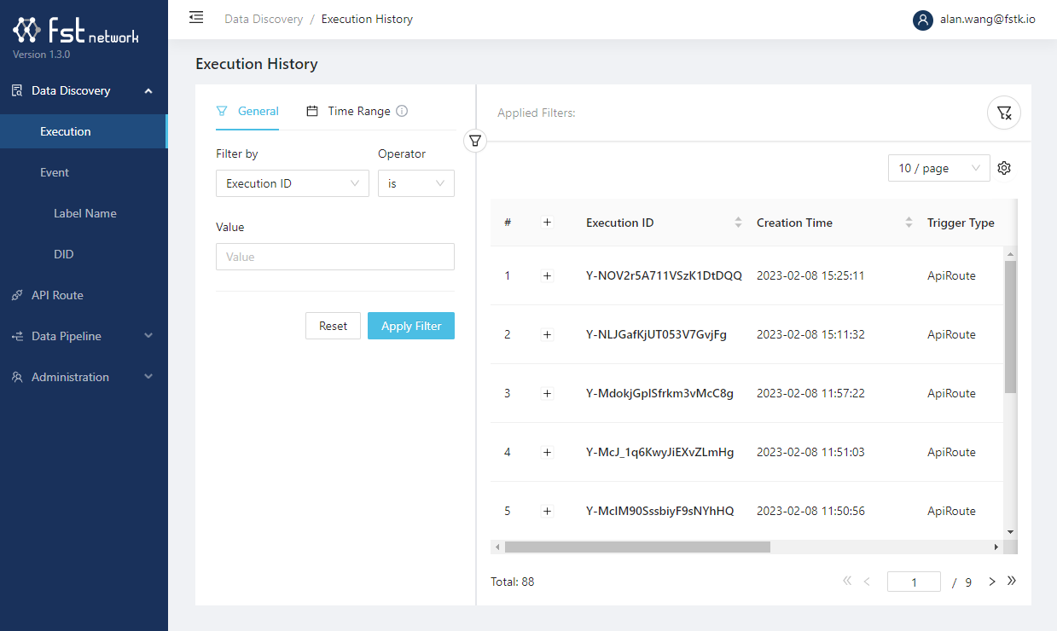
Task: Expand row 3 details
Action: pyautogui.click(x=548, y=393)
